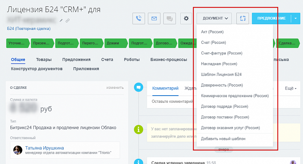This screenshot has height=164, width=303.
Task: Expand the Ещё dropdown in timeline
Action: coord(291,88)
